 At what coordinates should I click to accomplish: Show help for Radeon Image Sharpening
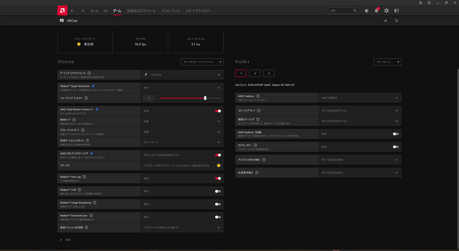(95, 203)
